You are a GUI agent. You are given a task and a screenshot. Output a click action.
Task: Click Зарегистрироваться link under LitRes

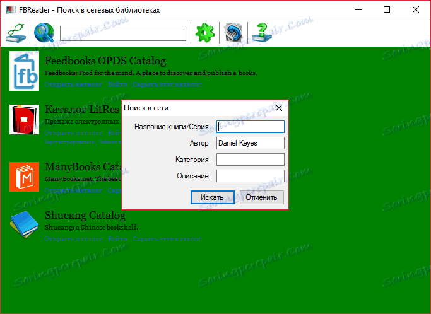pyautogui.click(x=69, y=142)
